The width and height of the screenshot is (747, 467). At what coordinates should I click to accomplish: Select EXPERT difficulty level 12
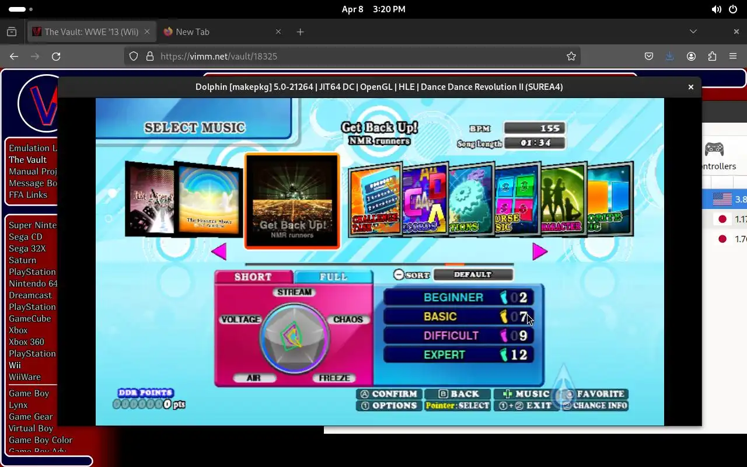tap(458, 354)
